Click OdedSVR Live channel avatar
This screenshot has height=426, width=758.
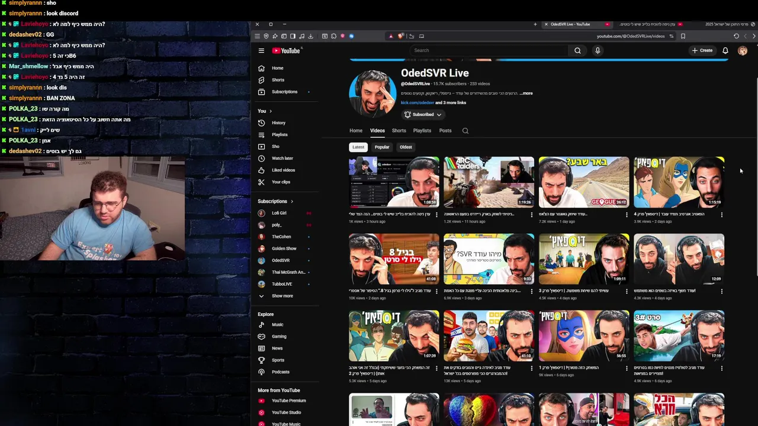372,93
